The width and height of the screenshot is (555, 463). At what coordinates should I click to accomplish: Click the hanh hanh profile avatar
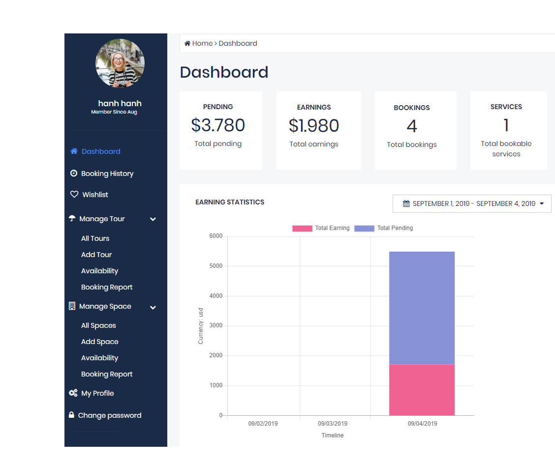pyautogui.click(x=120, y=63)
